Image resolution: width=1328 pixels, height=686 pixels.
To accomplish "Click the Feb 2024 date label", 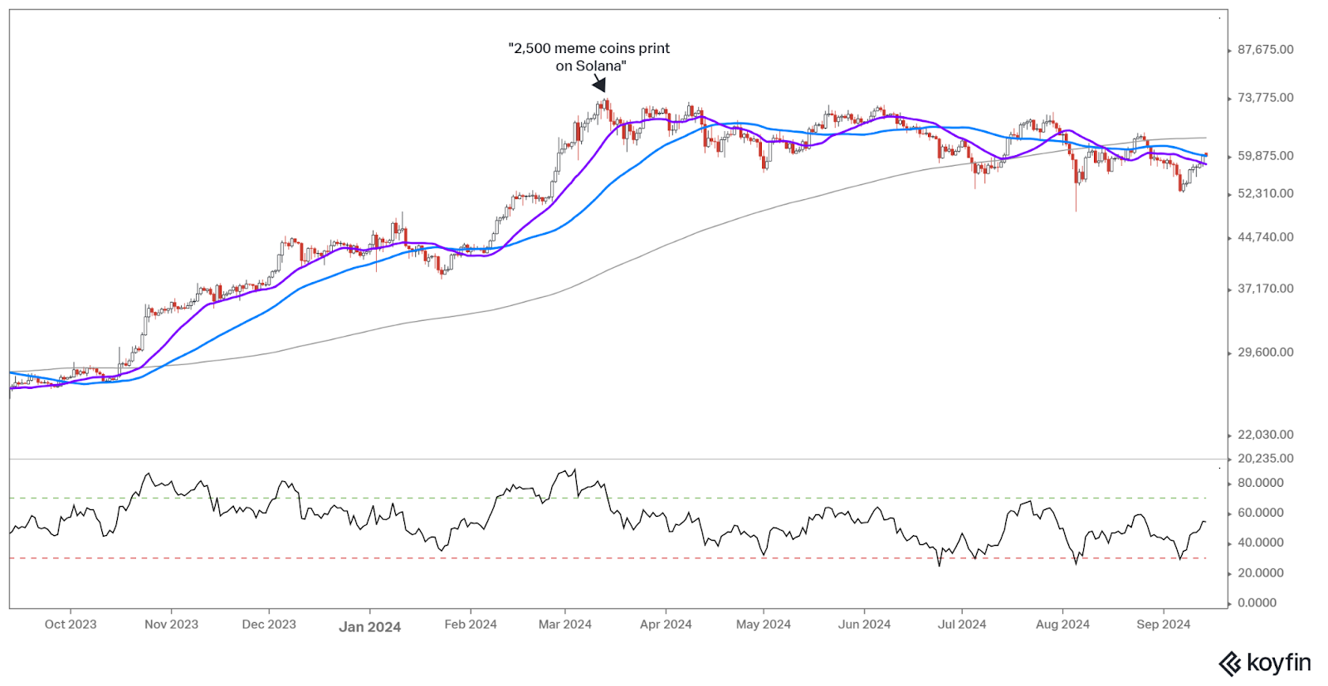I will 471,625.
